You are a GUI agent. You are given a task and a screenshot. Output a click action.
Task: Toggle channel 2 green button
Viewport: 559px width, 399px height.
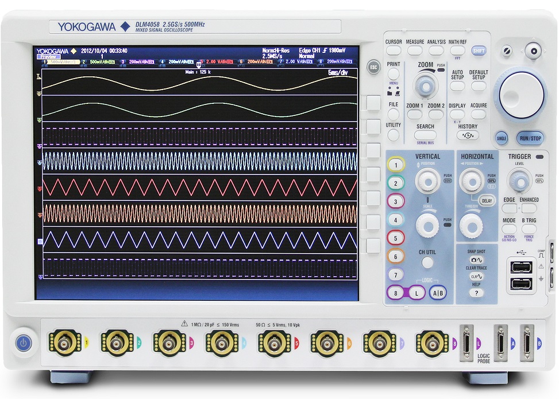pyautogui.click(x=395, y=183)
